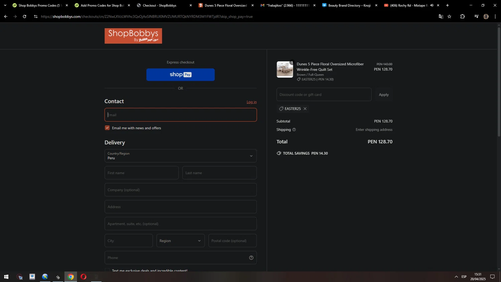Viewport: 501px width, 282px height.
Task: Open media controls icon in toolbar
Action: coord(476,16)
